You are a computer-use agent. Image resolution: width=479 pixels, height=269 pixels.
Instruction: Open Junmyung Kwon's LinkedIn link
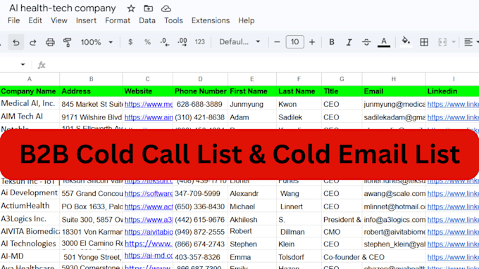(453, 104)
